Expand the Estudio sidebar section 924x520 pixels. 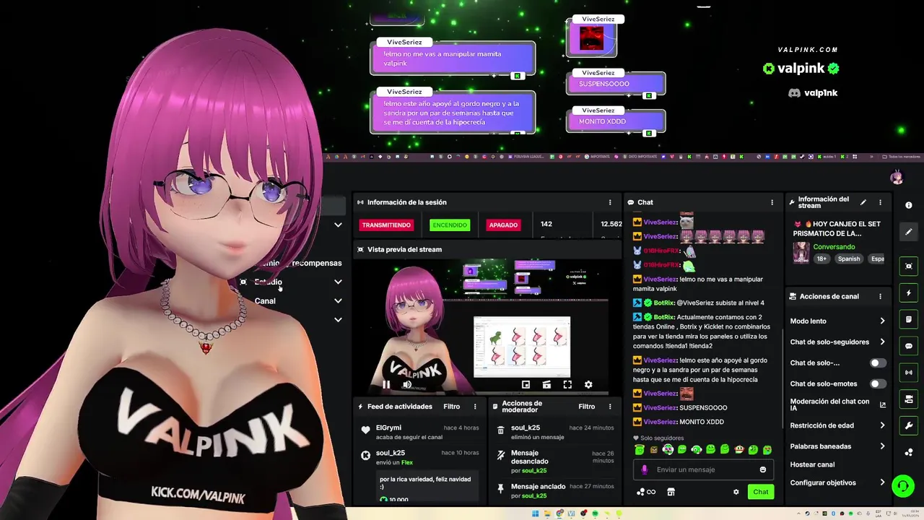click(x=338, y=282)
